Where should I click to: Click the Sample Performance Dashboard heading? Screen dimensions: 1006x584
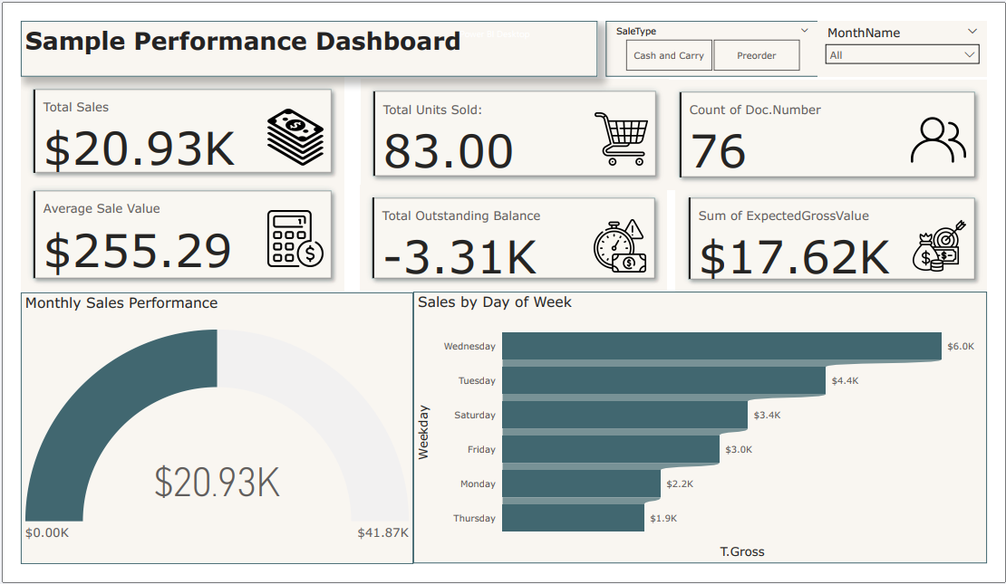pos(241,41)
